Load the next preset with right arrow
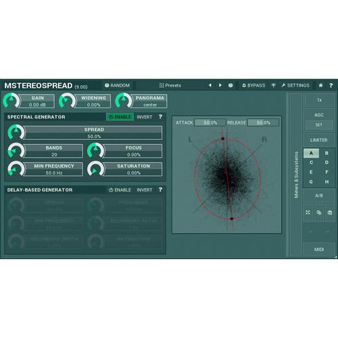338x338 pixels. coord(220,85)
